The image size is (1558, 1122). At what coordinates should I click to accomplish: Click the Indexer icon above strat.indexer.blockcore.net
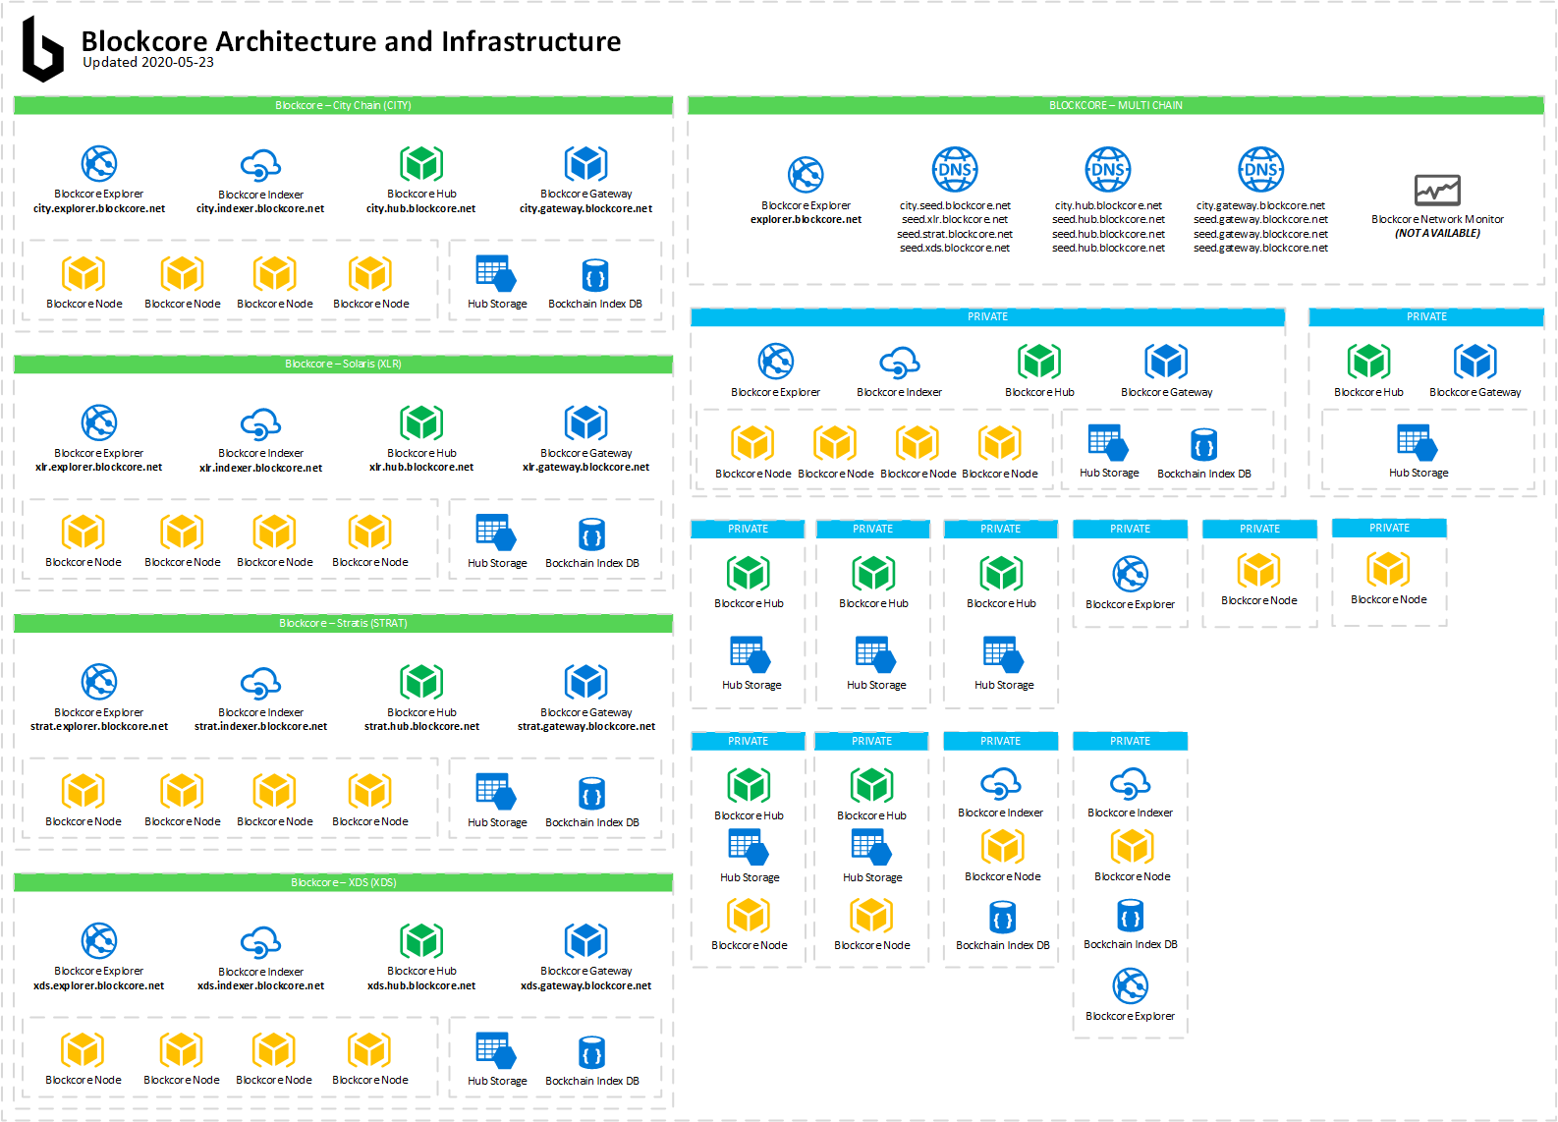[x=261, y=684]
